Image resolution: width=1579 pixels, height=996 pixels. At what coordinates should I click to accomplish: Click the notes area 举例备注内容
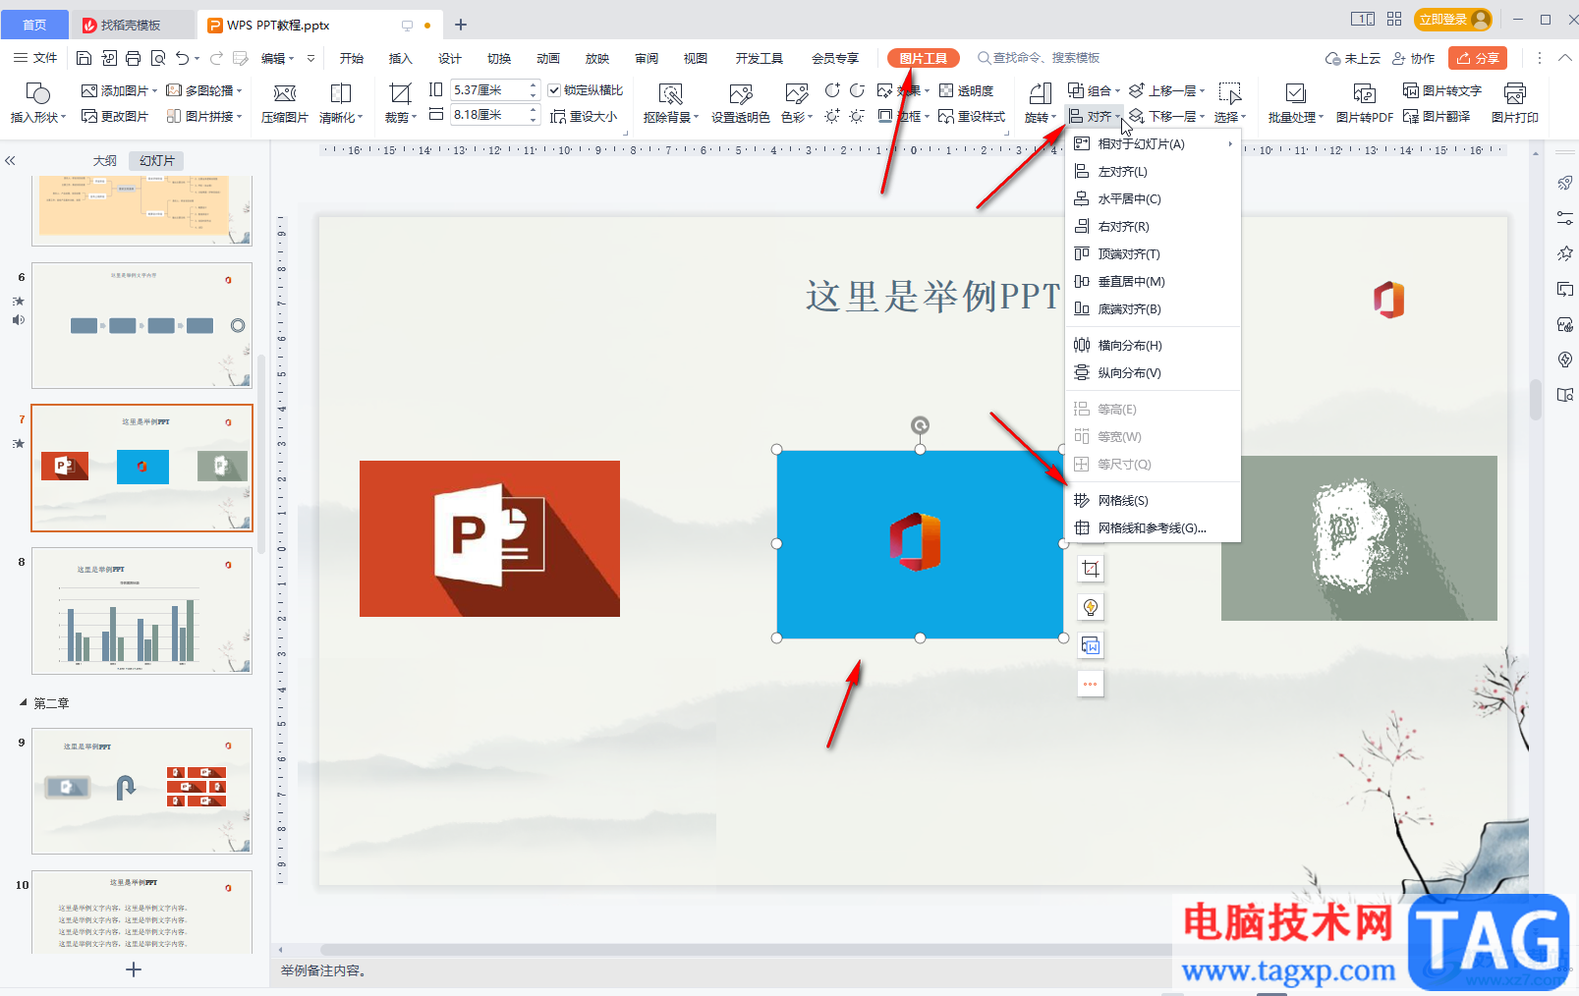coord(324,970)
